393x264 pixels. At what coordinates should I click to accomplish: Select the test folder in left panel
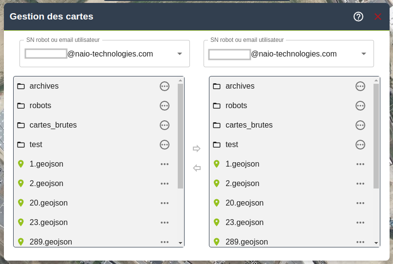(x=36, y=145)
